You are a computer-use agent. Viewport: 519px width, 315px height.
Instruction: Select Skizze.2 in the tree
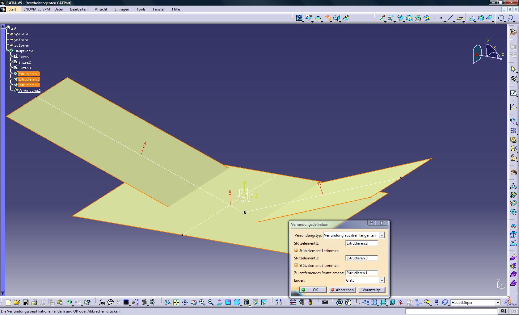click(x=25, y=62)
